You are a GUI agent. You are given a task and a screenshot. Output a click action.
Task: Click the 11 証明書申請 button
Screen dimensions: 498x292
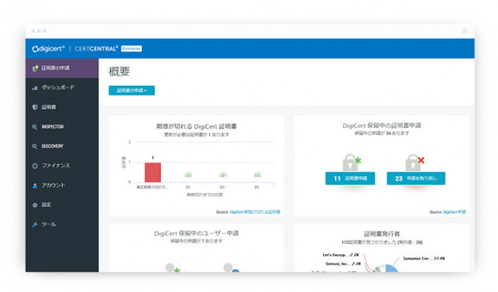[350, 179]
